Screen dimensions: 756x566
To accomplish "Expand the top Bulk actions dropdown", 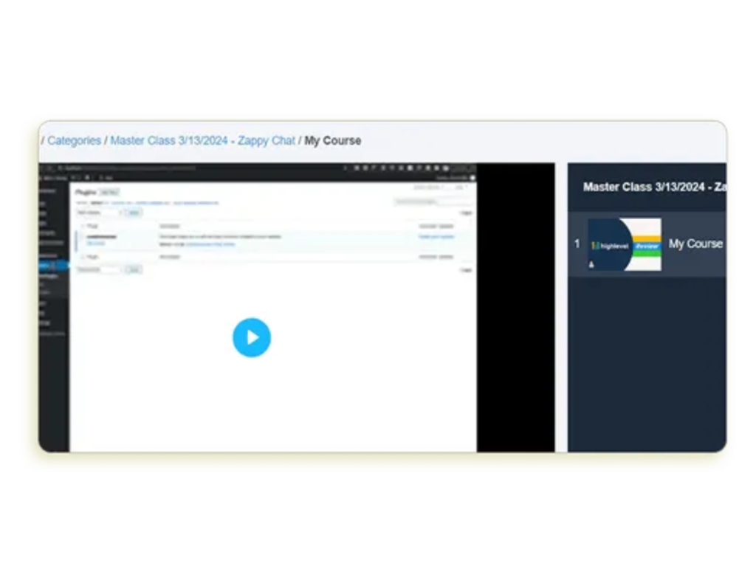I will click(x=98, y=213).
